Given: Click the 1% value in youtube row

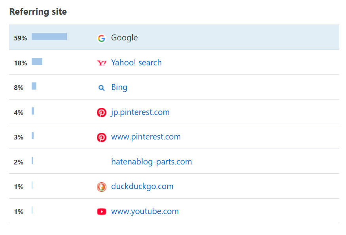Looking at the screenshot, I should 19,212.
